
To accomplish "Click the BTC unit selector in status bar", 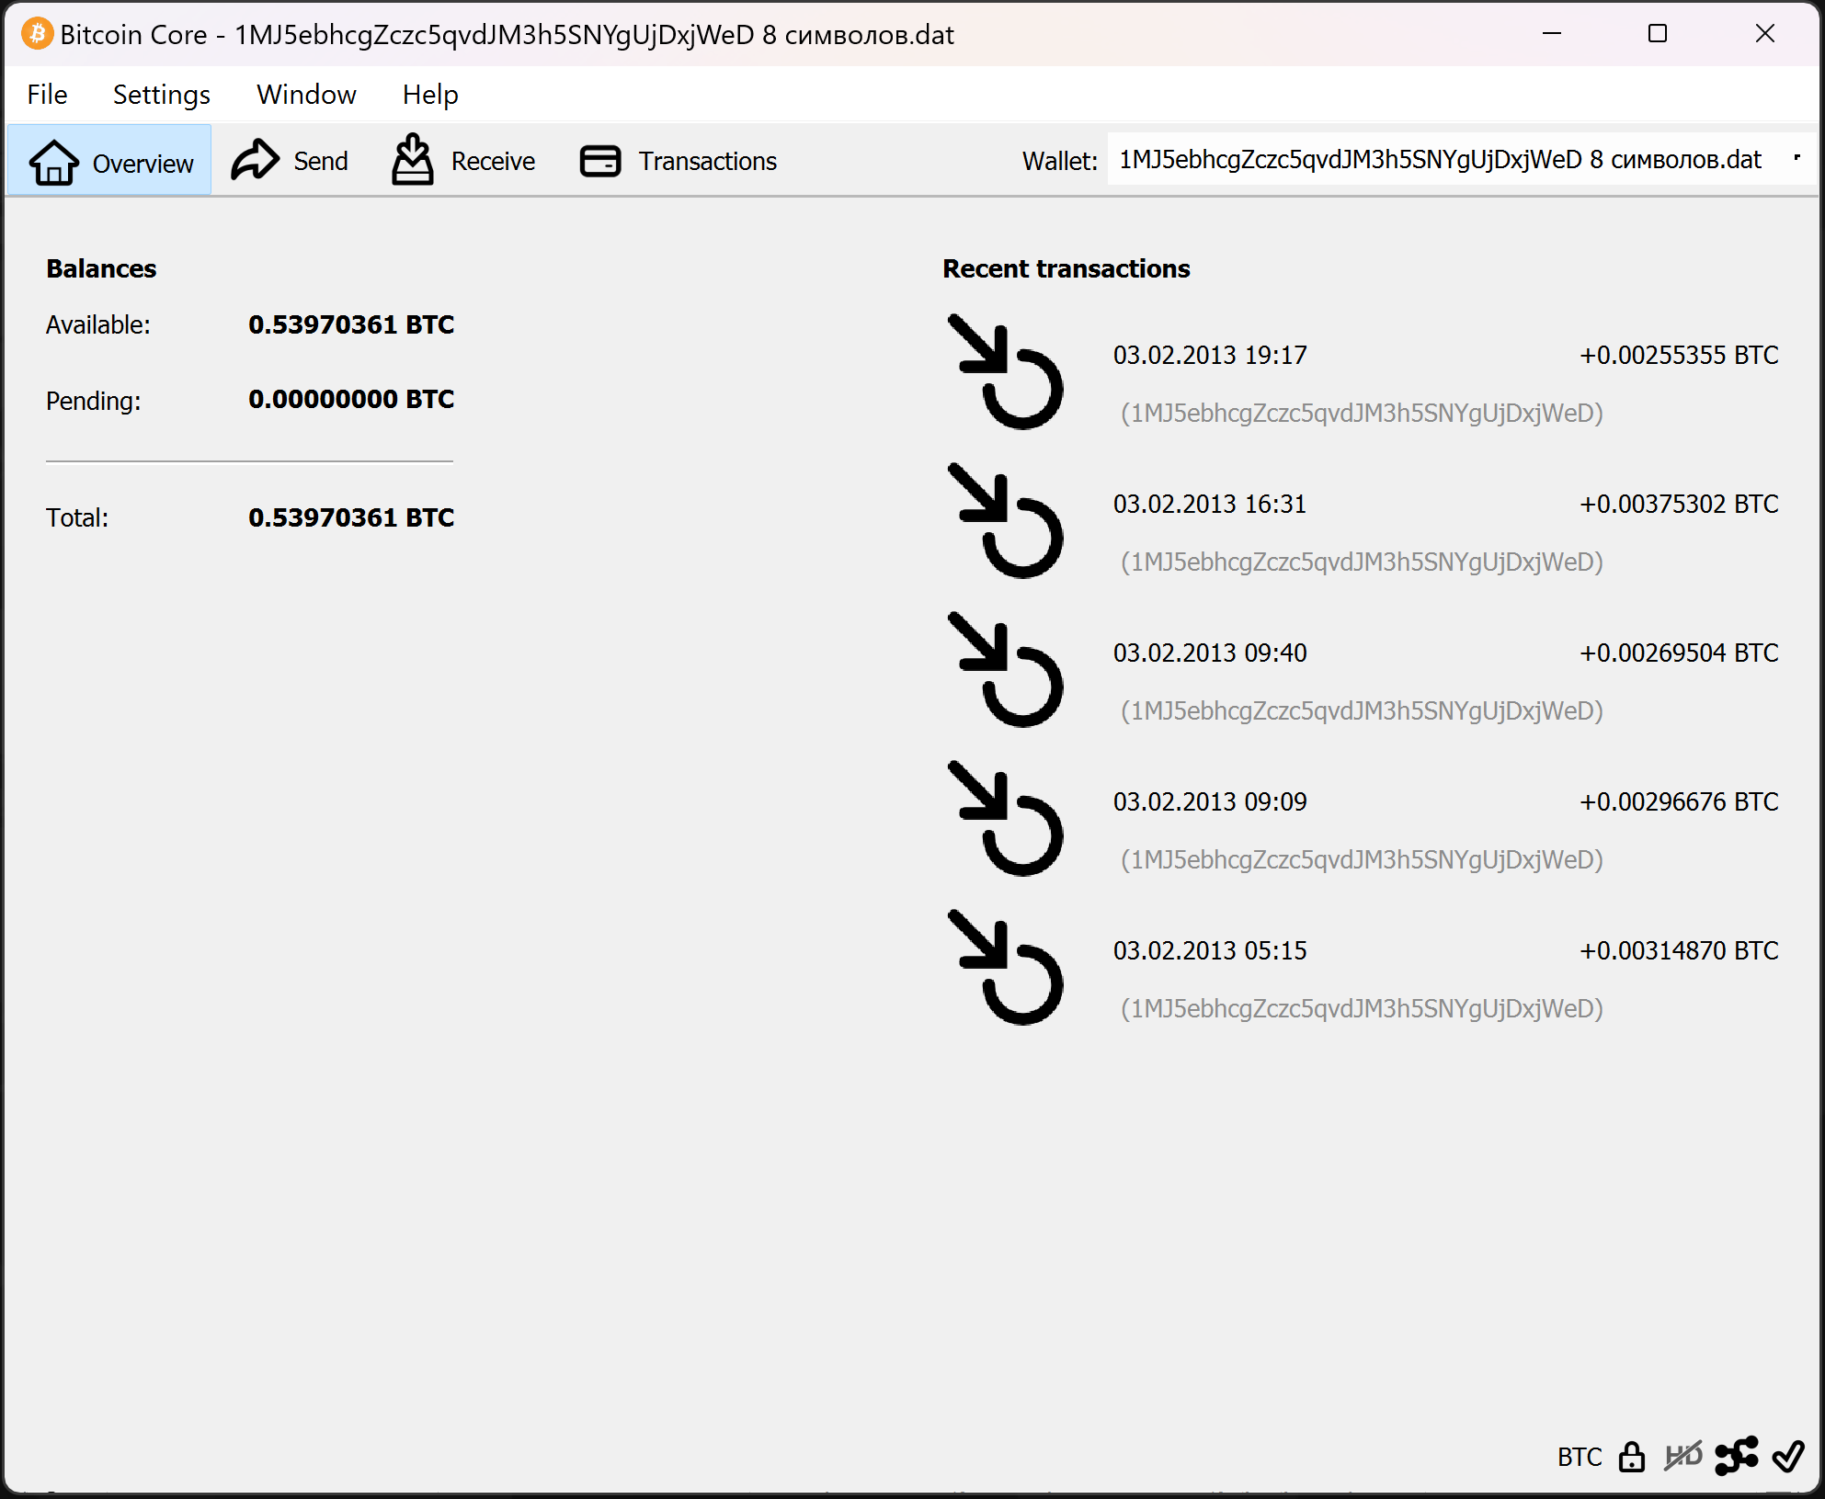I will click(x=1579, y=1457).
